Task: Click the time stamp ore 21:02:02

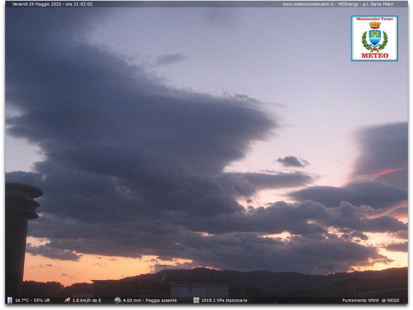Action: point(79,4)
